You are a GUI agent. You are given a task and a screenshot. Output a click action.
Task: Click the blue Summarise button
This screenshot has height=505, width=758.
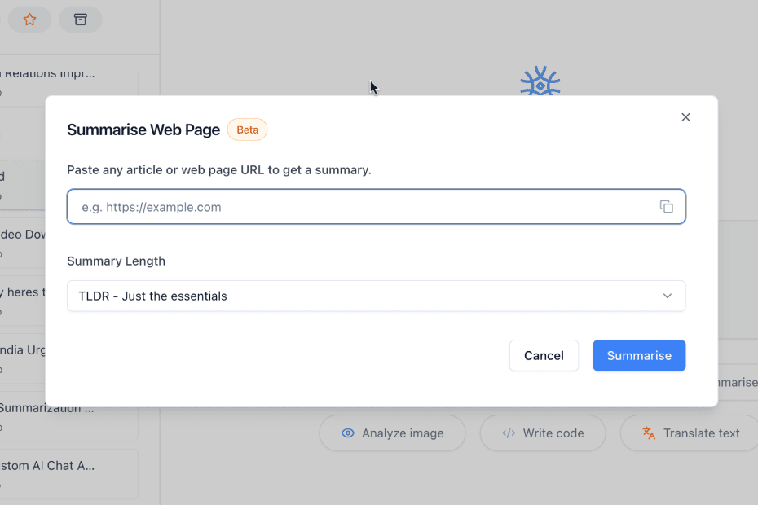coord(639,355)
